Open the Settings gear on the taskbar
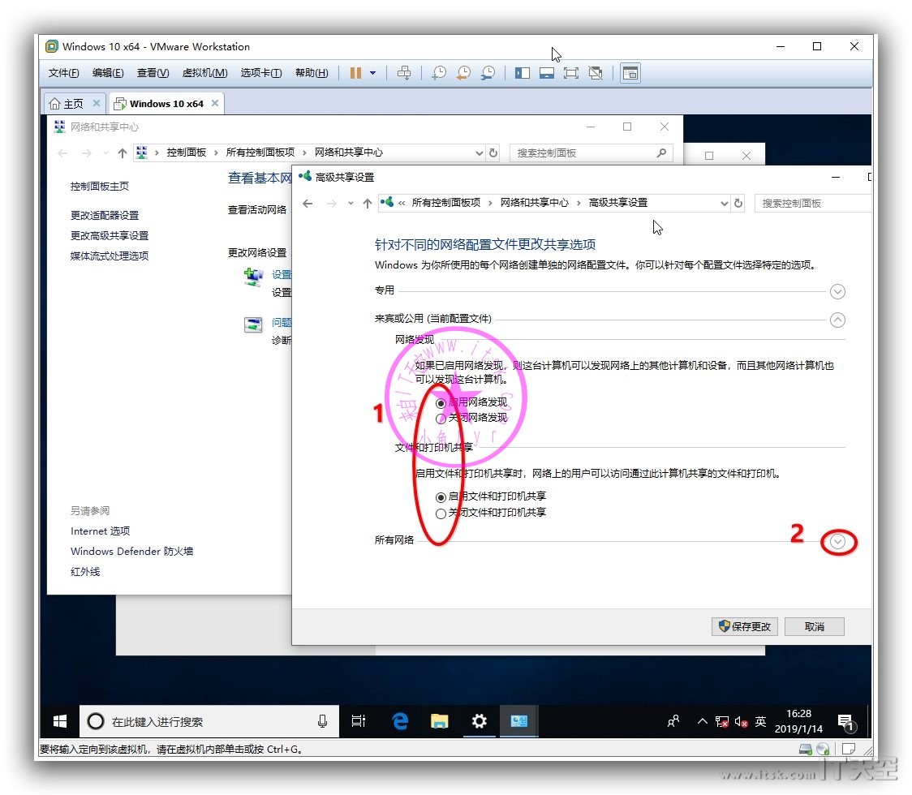This screenshot has height=795, width=912. tap(480, 722)
